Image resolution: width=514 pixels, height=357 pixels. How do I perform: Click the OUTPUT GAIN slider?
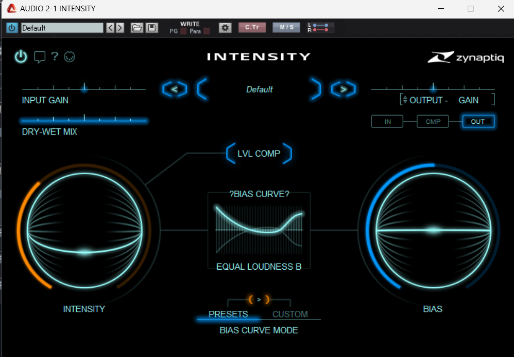(433, 88)
